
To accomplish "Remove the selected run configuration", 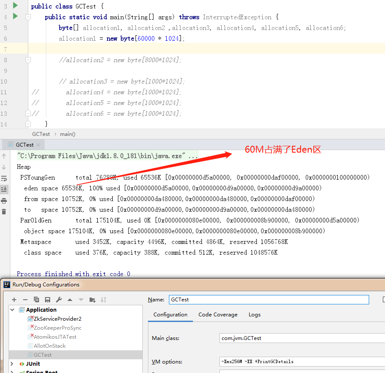I will point(25,300).
